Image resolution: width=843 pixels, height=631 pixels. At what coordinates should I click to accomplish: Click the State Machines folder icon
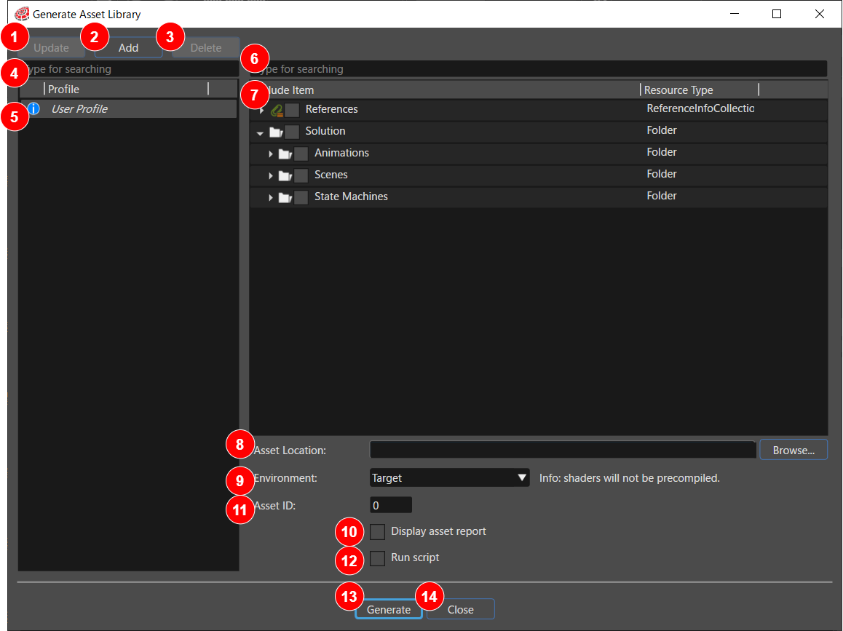(285, 198)
